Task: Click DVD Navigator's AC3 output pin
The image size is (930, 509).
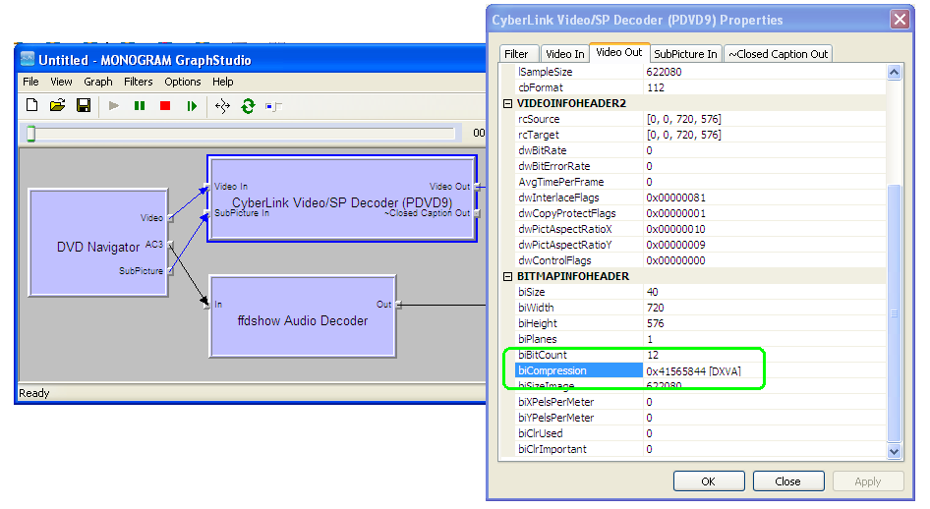Action: point(170,244)
